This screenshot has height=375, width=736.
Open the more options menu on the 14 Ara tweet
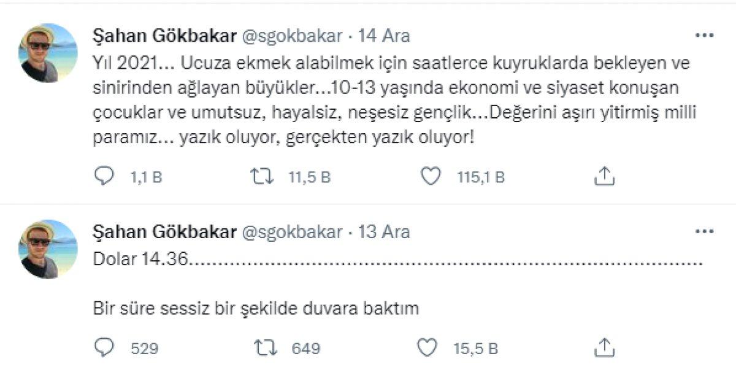click(706, 35)
